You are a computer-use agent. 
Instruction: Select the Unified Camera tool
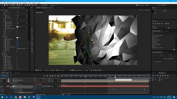[x=12, y=5]
